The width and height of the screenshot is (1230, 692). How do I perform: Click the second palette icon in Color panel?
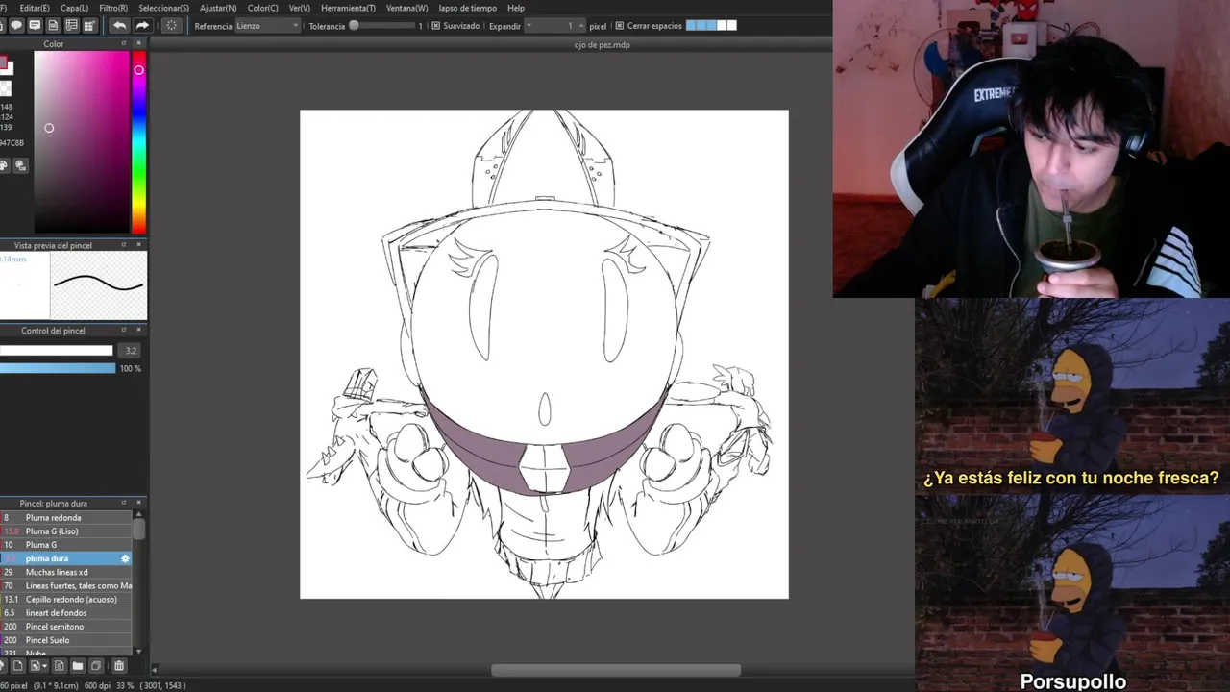click(20, 165)
